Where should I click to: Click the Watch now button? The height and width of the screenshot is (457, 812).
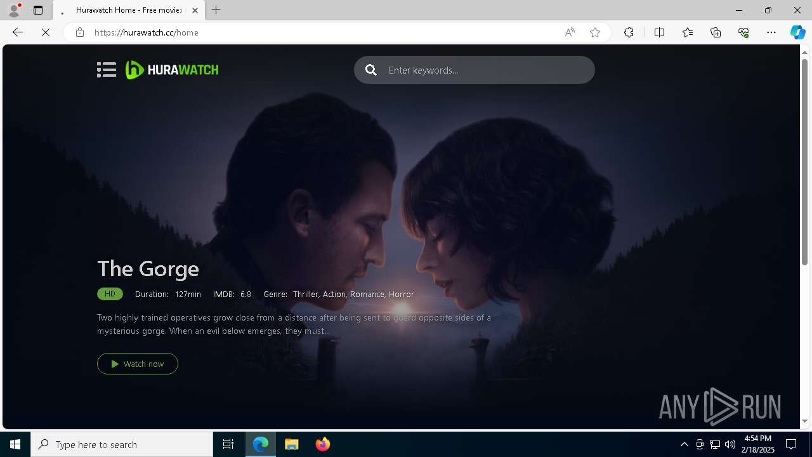(138, 364)
